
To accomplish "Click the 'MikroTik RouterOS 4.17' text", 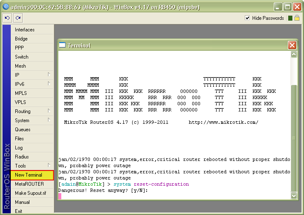I will pos(96,122).
